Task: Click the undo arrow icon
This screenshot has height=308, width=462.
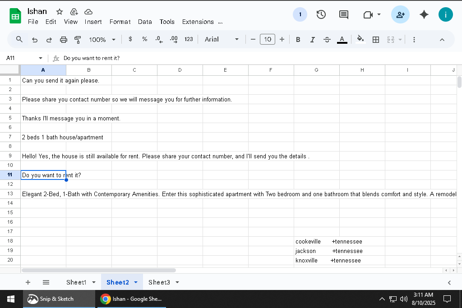Action: 35,39
